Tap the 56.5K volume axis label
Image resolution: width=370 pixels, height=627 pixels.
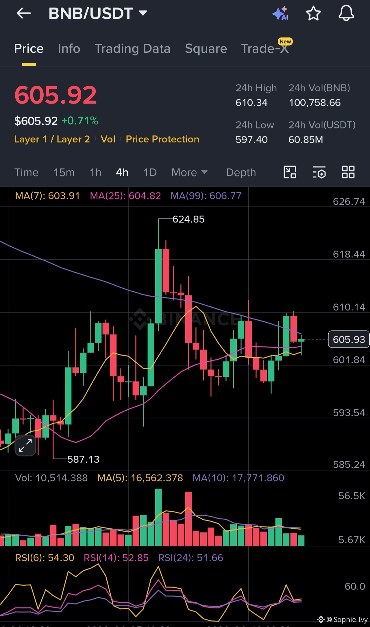coord(352,496)
